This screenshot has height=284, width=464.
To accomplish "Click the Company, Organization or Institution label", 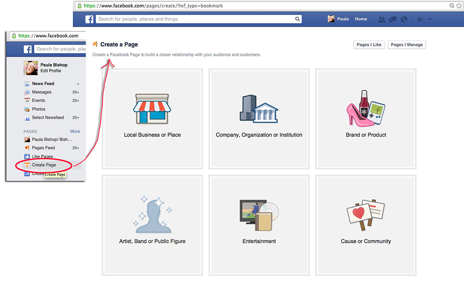I will [x=259, y=135].
